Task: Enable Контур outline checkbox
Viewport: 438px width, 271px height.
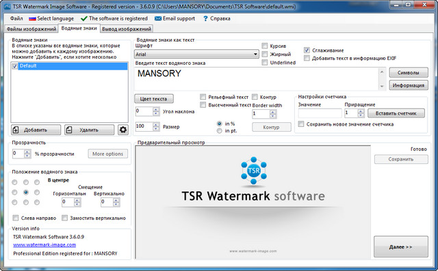Action: coord(255,97)
